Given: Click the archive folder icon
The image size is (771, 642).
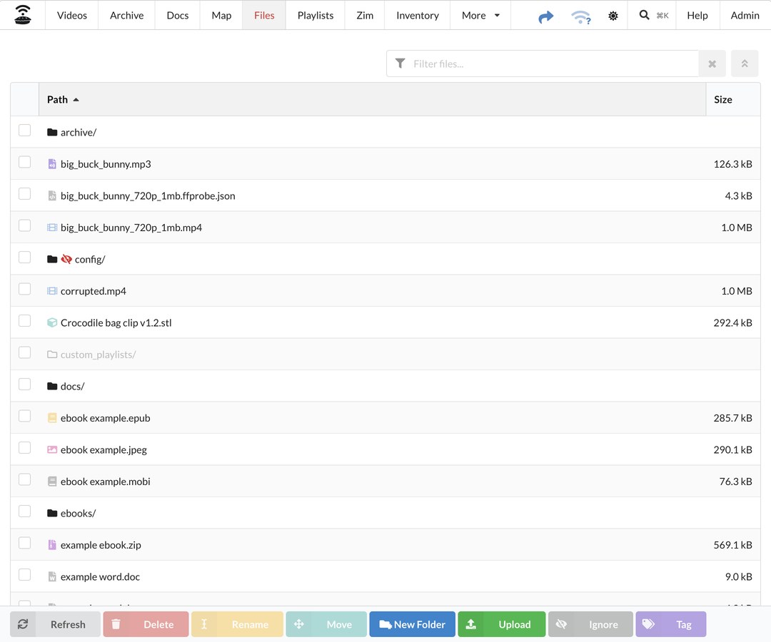Looking at the screenshot, I should (52, 132).
